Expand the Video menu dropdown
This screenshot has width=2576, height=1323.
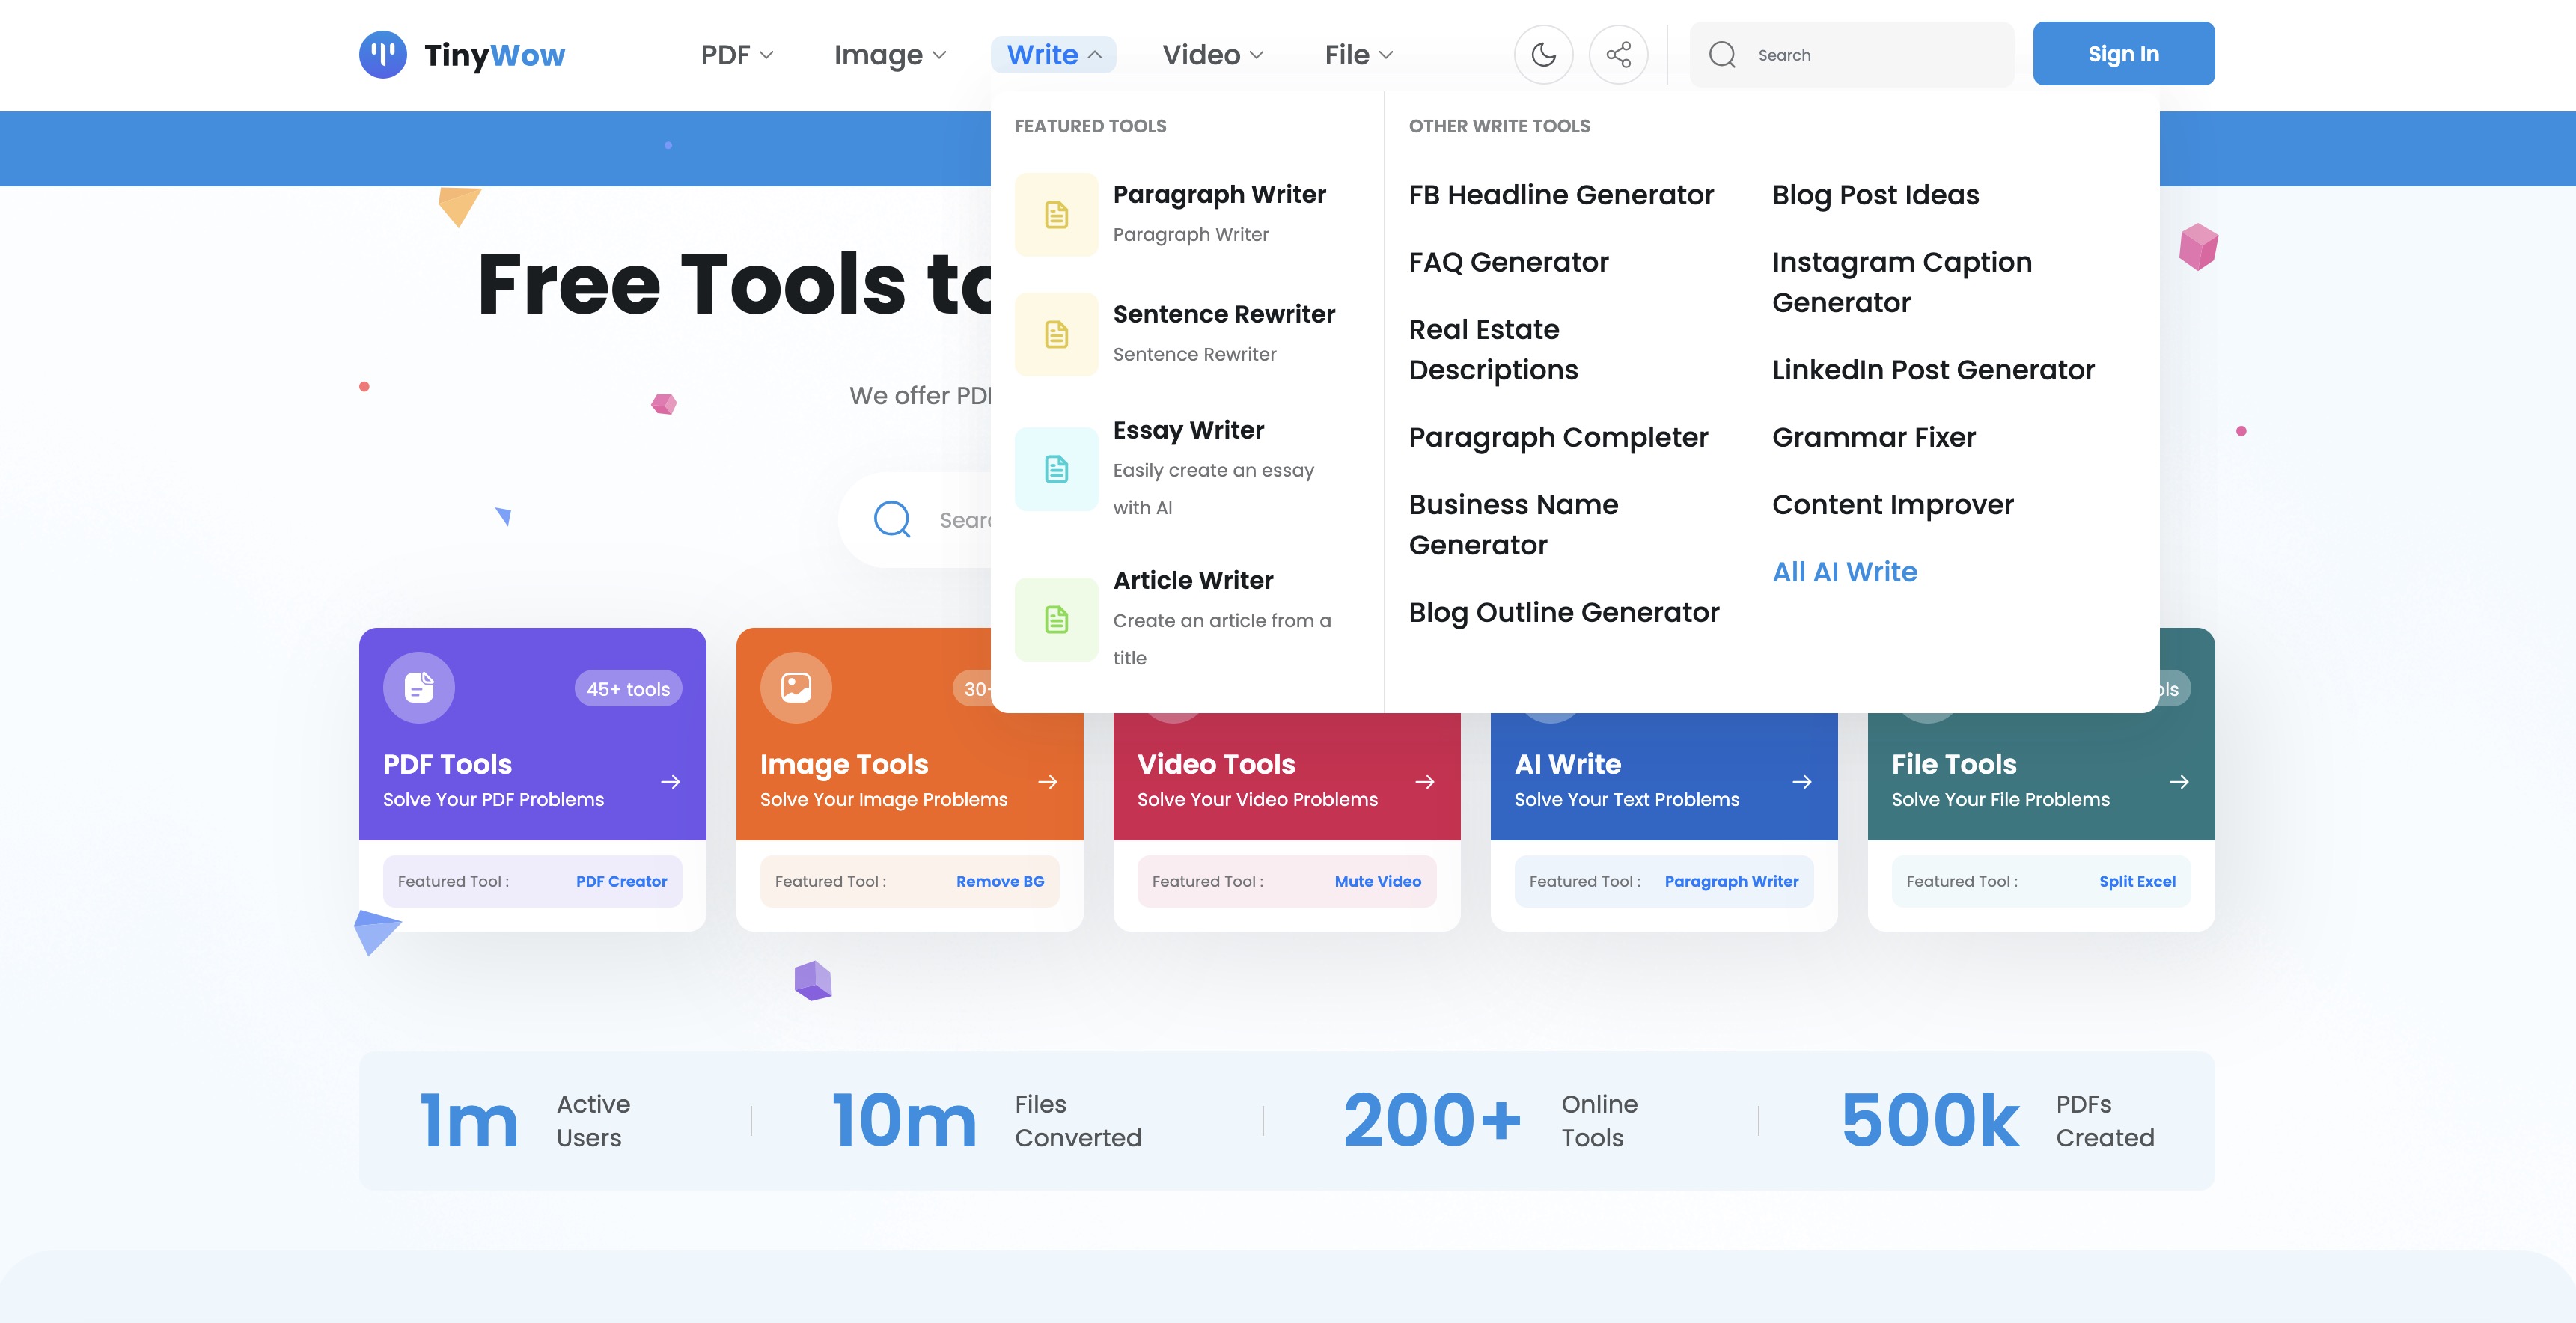1212,54
